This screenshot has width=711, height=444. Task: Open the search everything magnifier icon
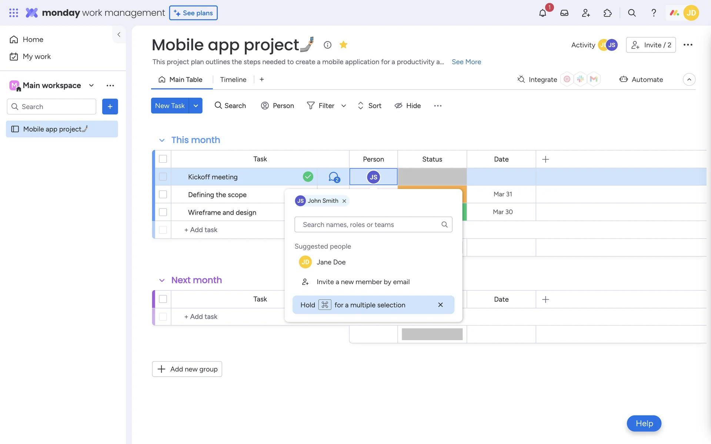pos(632,13)
